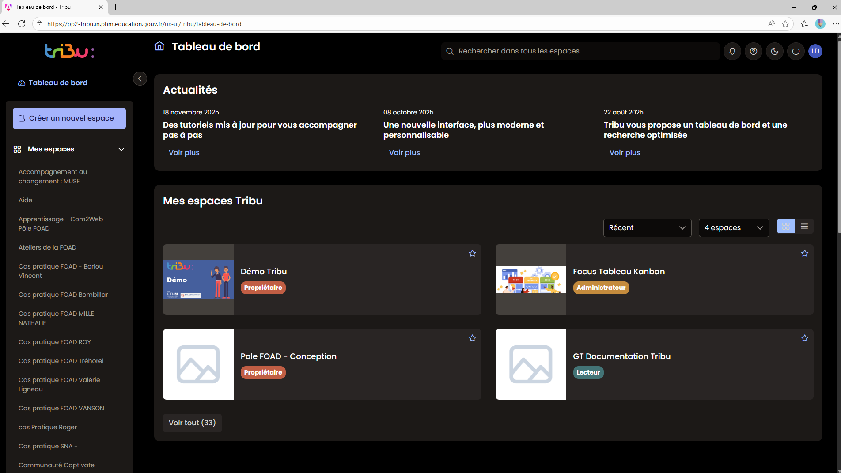Viewport: 841px width, 473px height.
Task: Open Cas pratique FOAD VANSON
Action: 61,408
